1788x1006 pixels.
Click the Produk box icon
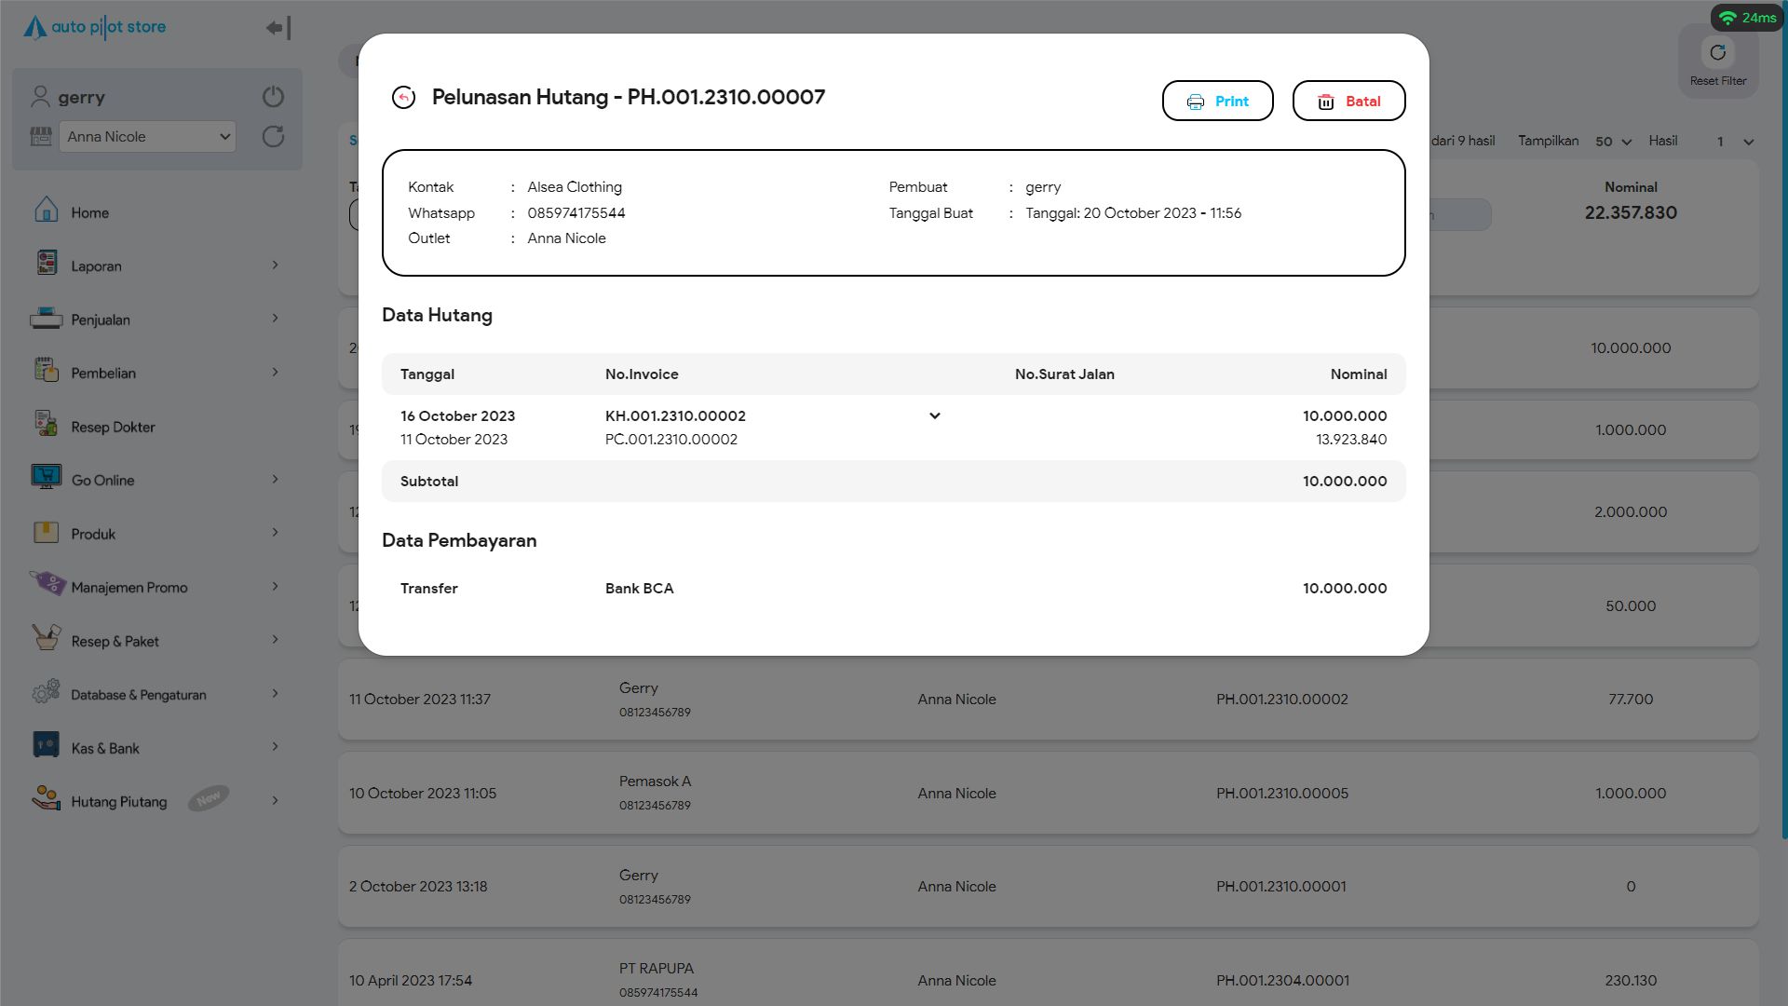46,532
